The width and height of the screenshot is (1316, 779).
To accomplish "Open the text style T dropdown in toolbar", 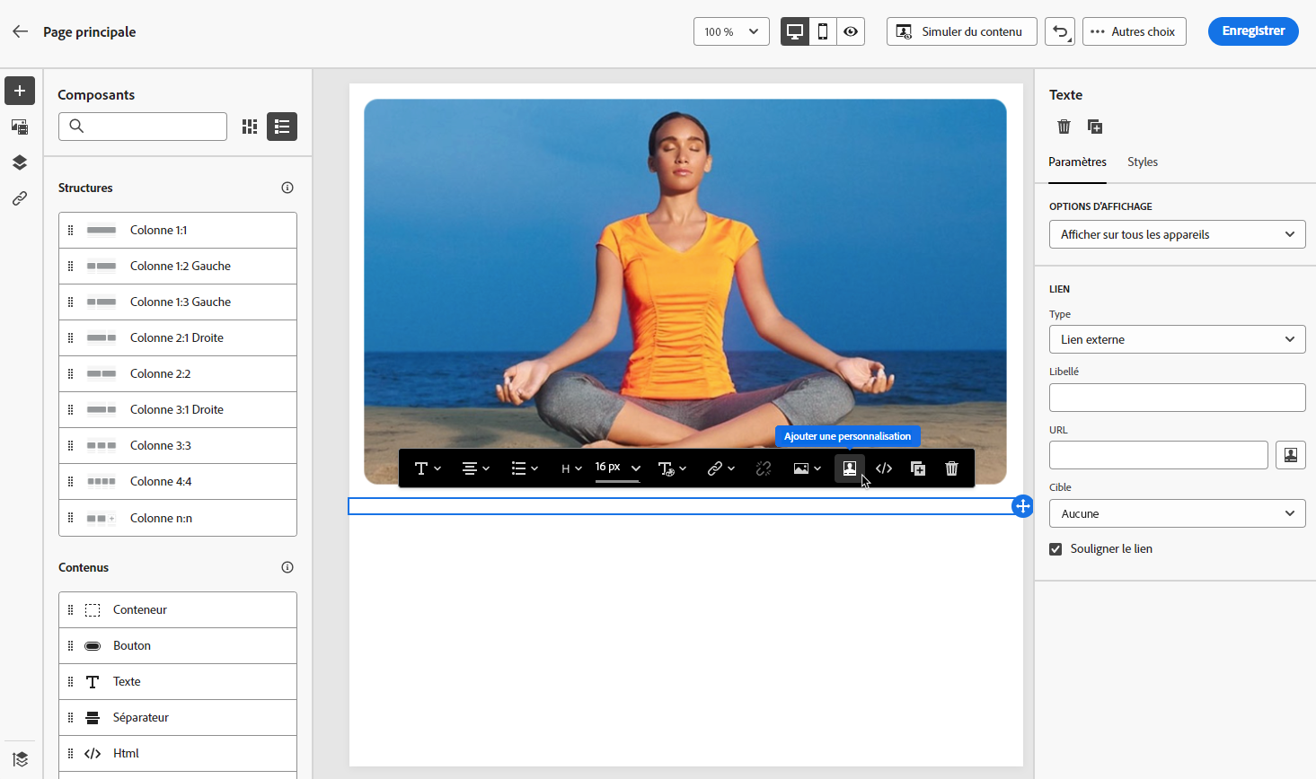I will tap(428, 468).
